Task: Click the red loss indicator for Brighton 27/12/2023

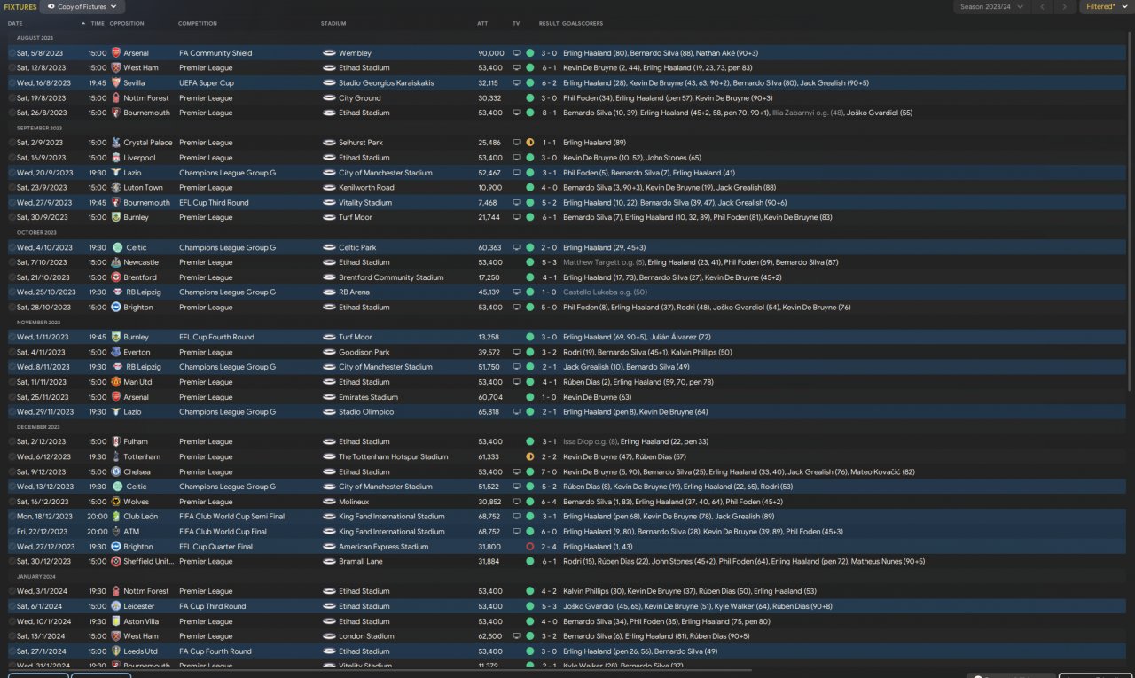Action: click(x=530, y=547)
